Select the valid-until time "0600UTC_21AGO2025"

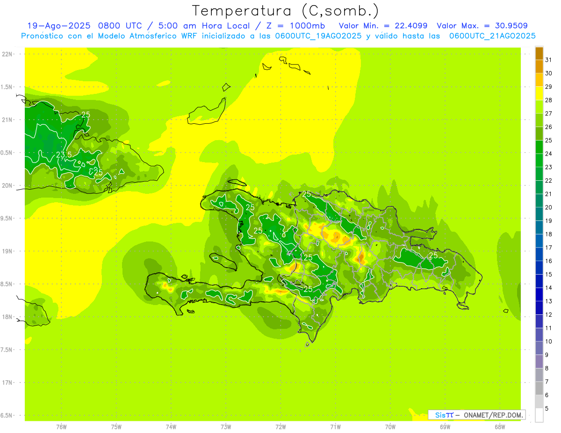coord(492,36)
